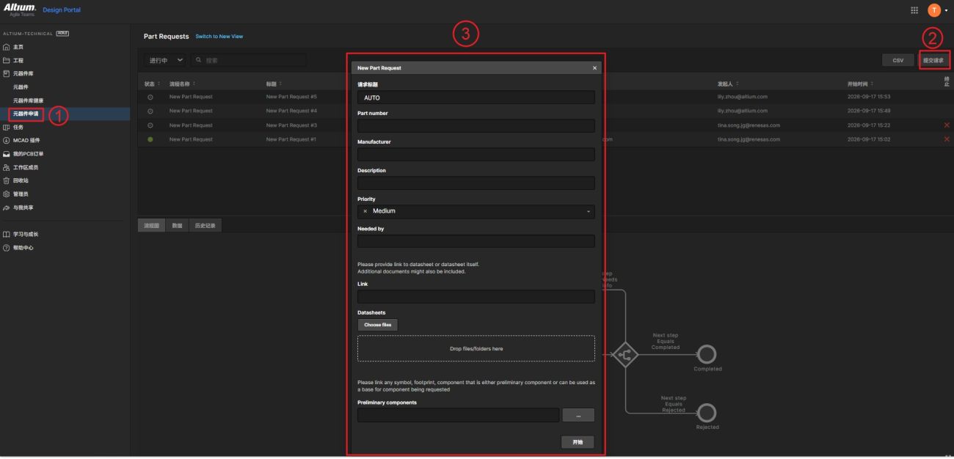954x459 pixels.
Task: Open the apps grid icon in header
Action: point(914,10)
